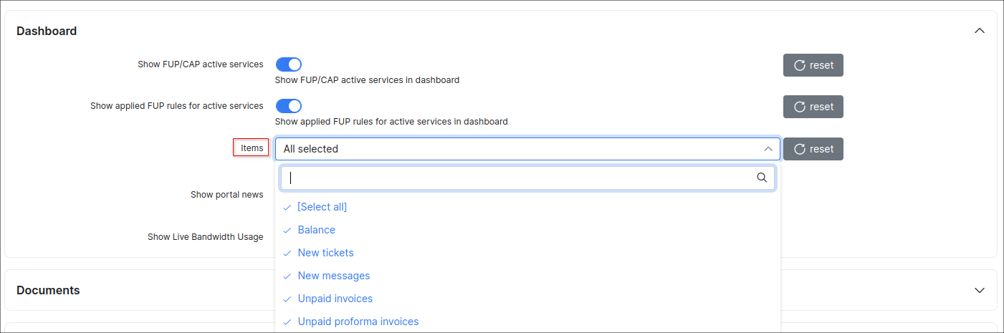1004x333 pixels.
Task: Disable Show applied FUP rules switch
Action: pos(289,106)
